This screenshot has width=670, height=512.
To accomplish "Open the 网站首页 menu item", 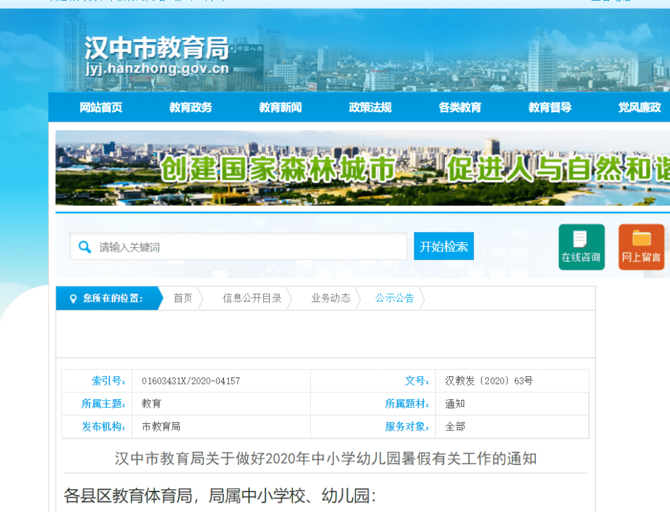I will click(x=101, y=107).
